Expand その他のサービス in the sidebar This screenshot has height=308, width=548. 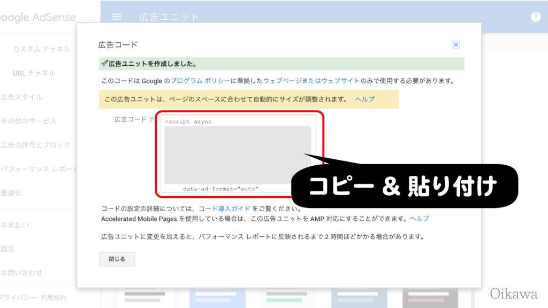[28, 121]
